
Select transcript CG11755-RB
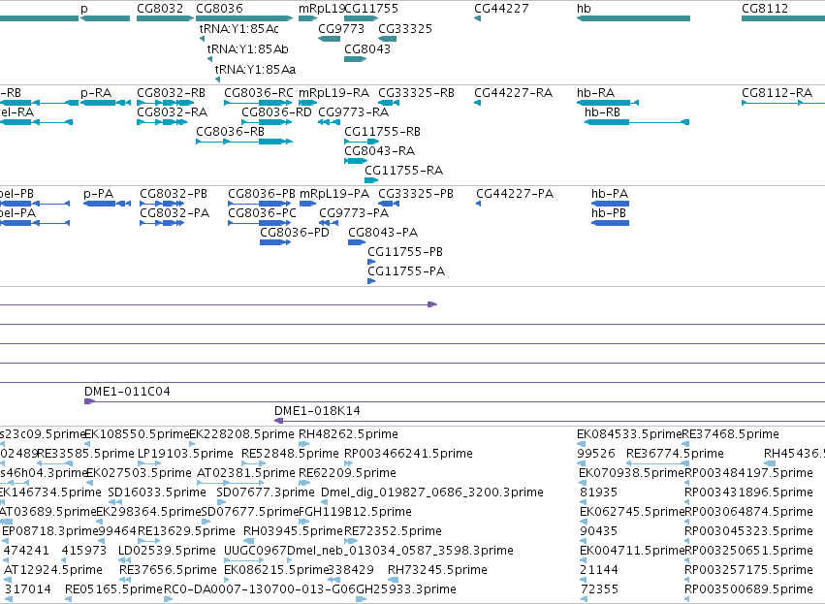(x=382, y=132)
